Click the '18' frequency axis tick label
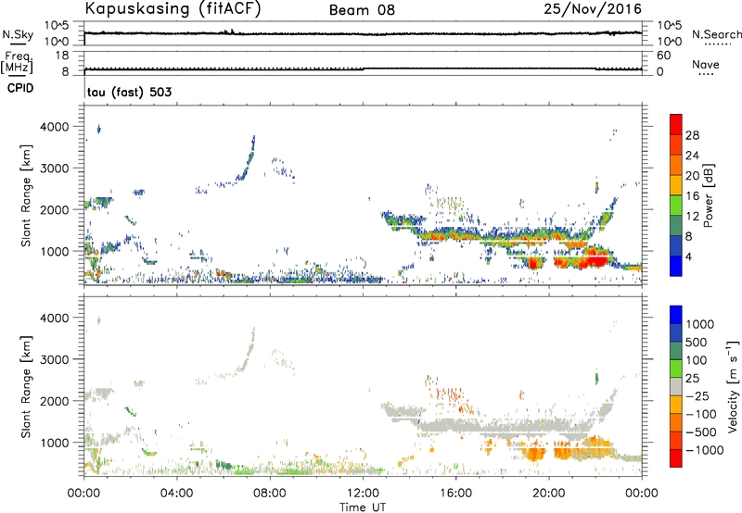The width and height of the screenshot is (742, 513). click(x=62, y=56)
